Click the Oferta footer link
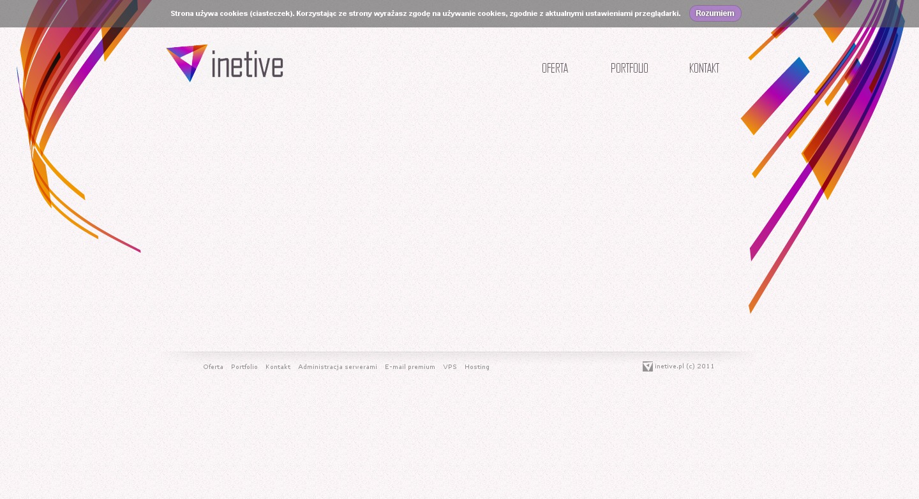Screen dimensions: 919x499 213,367
